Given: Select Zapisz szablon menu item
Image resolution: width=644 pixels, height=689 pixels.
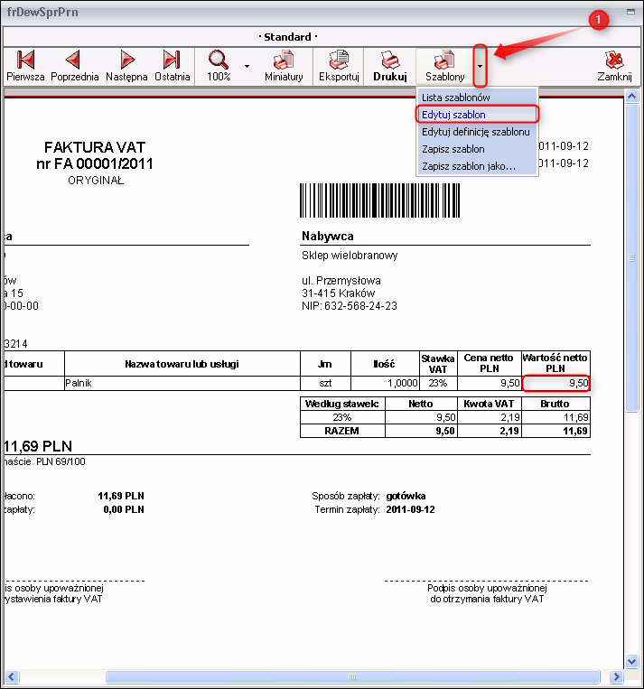Looking at the screenshot, I should 477,149.
